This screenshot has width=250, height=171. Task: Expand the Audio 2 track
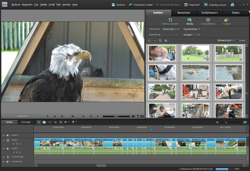pyautogui.click(x=3, y=135)
